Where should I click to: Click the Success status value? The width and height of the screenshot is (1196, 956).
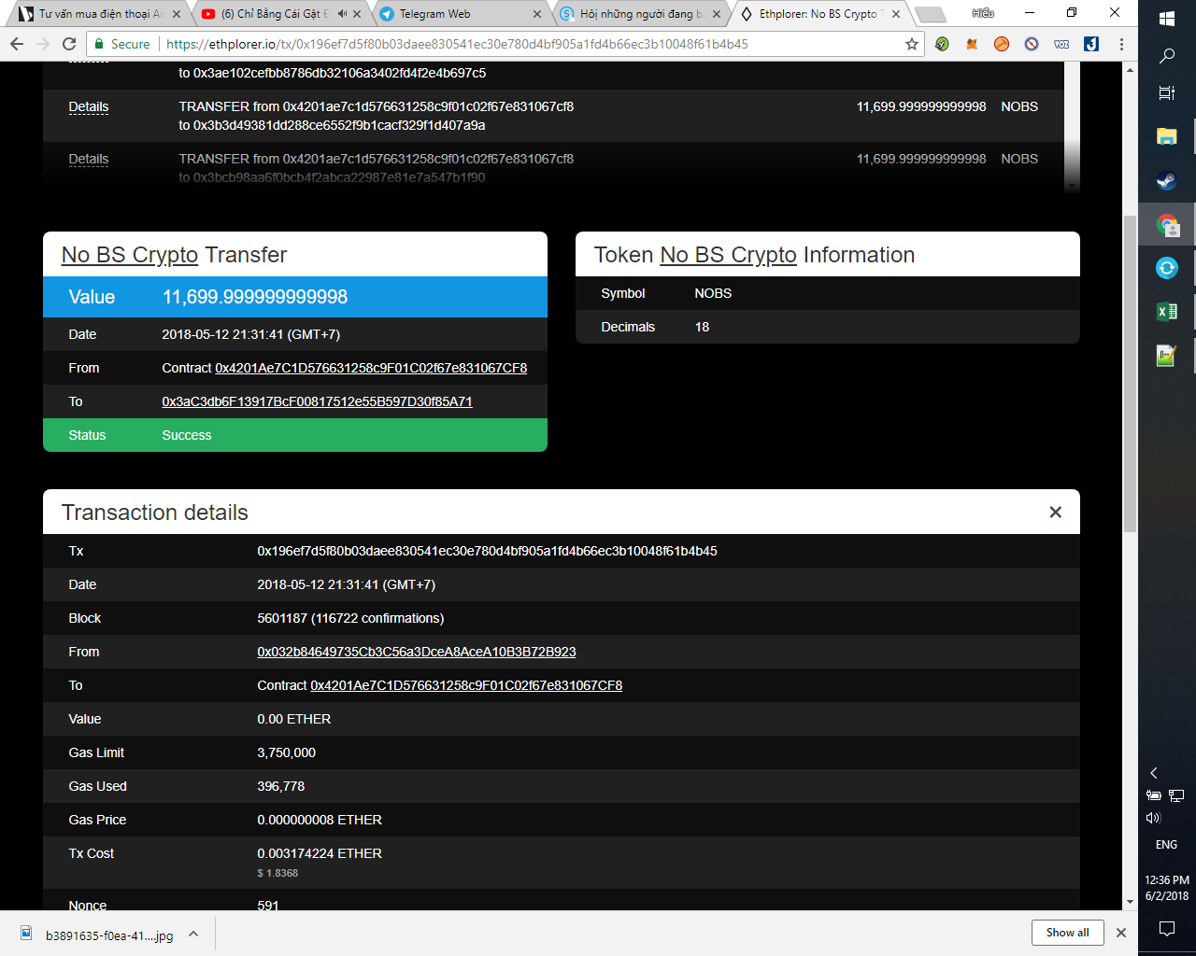pos(187,435)
